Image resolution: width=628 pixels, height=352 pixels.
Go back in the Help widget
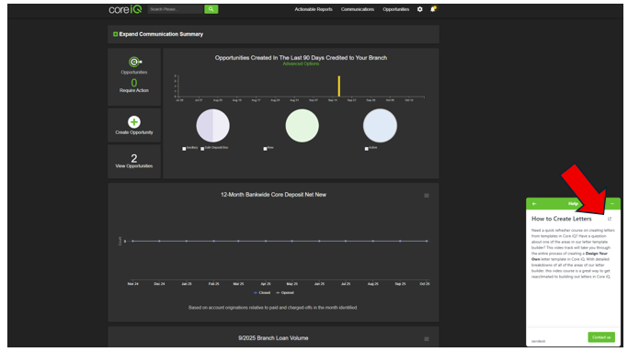[534, 204]
